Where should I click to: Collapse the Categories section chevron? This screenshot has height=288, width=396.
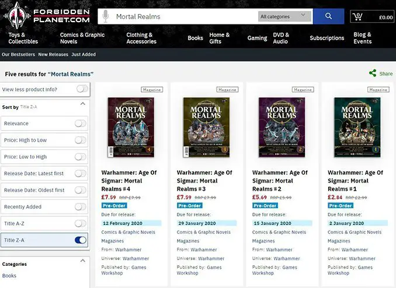point(82,261)
